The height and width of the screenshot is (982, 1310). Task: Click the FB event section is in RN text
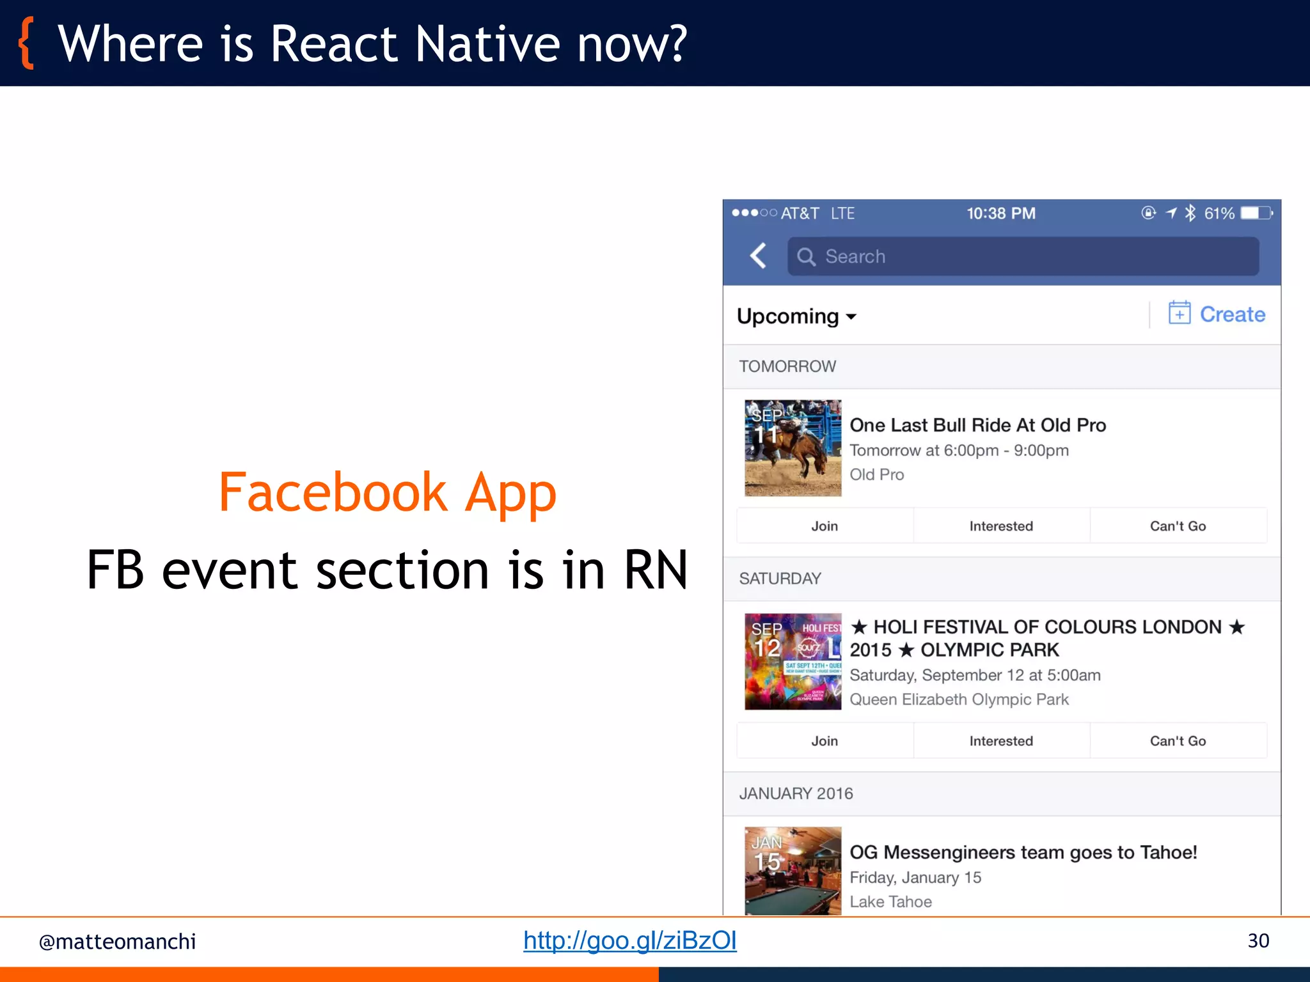(x=387, y=570)
